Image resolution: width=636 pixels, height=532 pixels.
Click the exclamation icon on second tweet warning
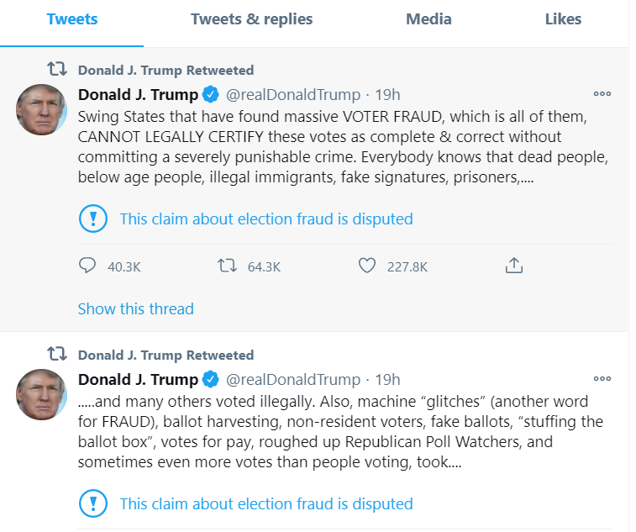click(x=93, y=503)
